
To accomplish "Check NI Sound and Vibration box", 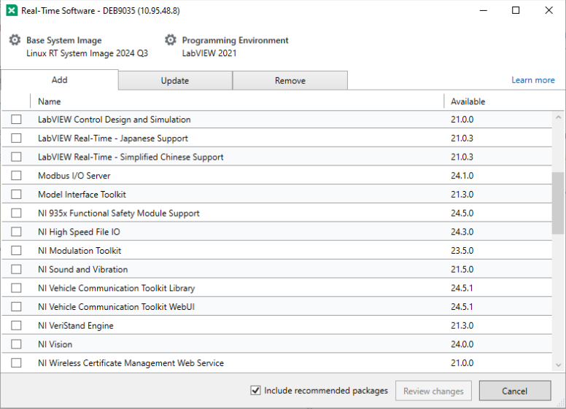I will point(16,270).
